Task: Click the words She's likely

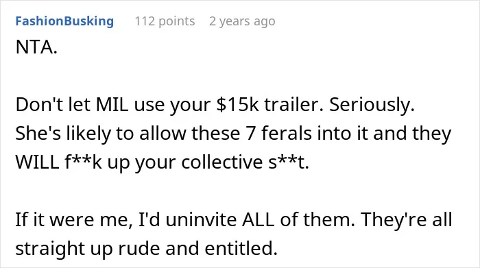Action: [x=63, y=134]
